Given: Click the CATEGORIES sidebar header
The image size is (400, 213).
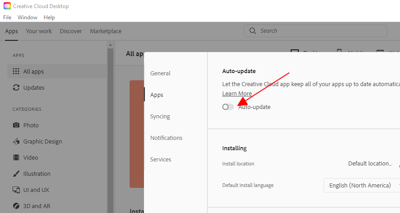Looking at the screenshot, I should coord(27,109).
